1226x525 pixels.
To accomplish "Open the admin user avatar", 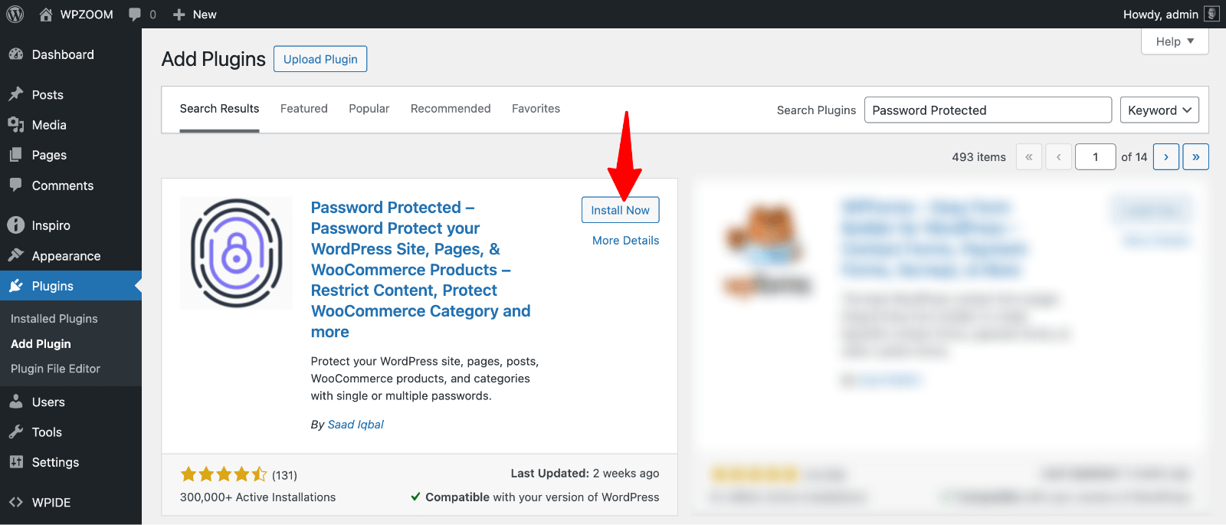I will [1211, 14].
